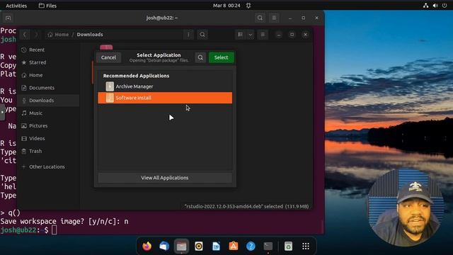The width and height of the screenshot is (453, 255).
Task: Open Music folder in sidebar
Action: point(48,113)
